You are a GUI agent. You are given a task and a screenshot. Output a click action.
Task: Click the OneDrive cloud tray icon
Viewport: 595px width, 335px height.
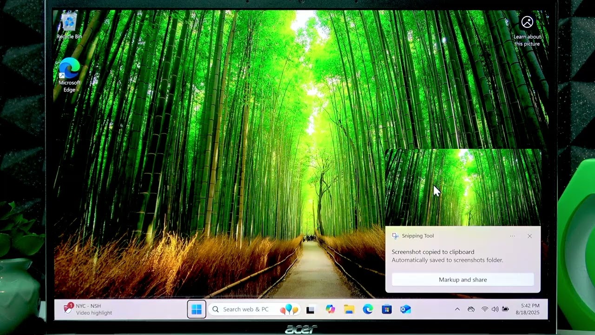tap(471, 309)
